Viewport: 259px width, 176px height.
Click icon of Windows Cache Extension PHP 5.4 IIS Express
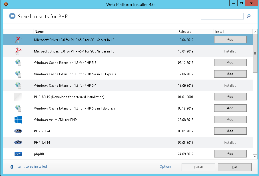click(x=18, y=74)
